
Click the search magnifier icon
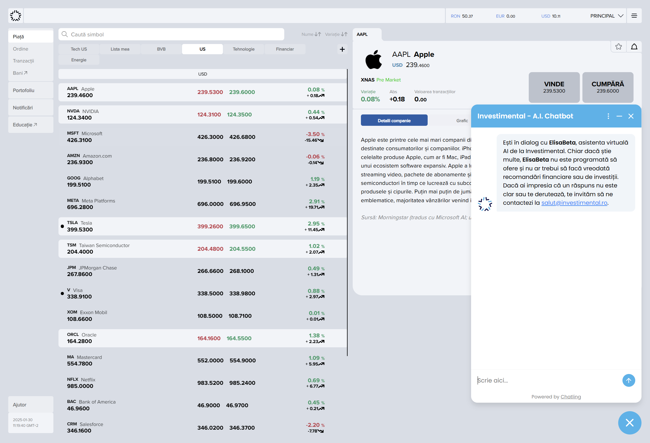point(65,34)
